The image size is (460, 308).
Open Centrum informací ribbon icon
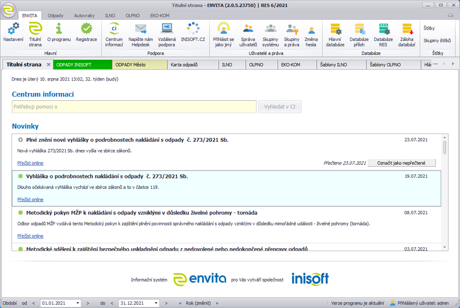(114, 29)
